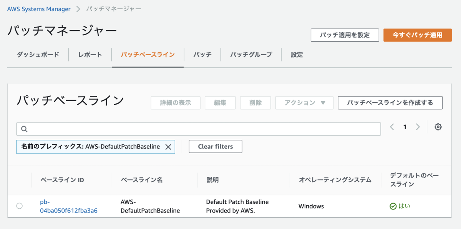Focus the baseline search input field
This screenshot has height=229, width=461.
199,129
